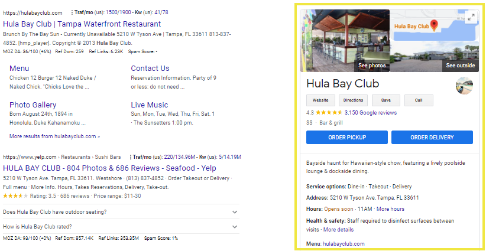The height and width of the screenshot is (251, 486).
Task: Expand 'Does Hula Bay Club have outdoor seating?'
Action: coord(121,212)
